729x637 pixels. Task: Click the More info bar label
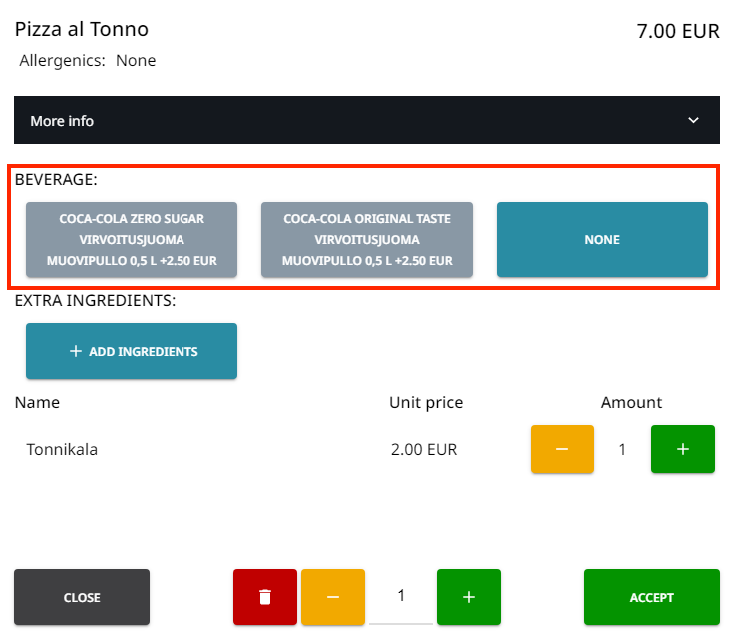pos(62,121)
